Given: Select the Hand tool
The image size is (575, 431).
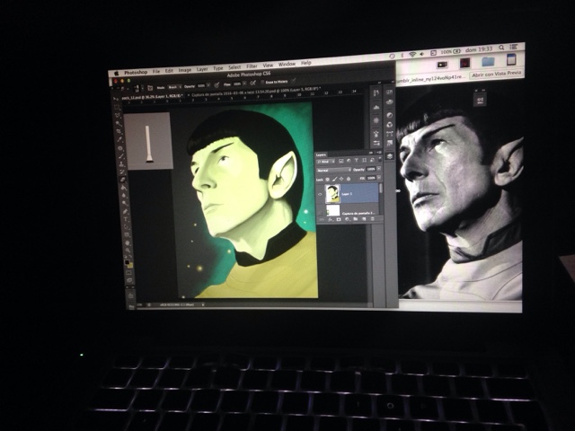Looking at the screenshot, I should coord(128,242).
